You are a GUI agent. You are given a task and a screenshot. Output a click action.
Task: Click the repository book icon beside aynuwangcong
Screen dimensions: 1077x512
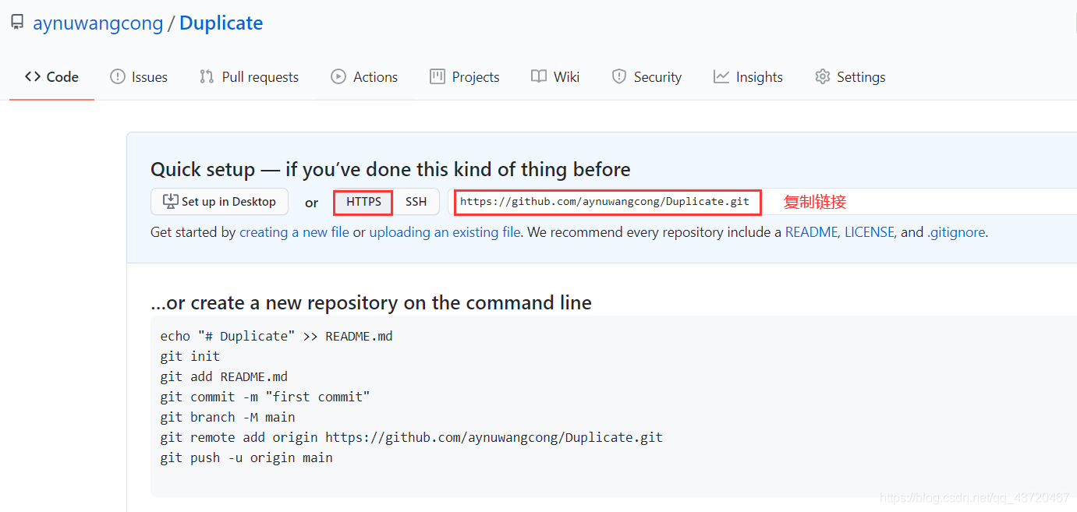pos(17,23)
